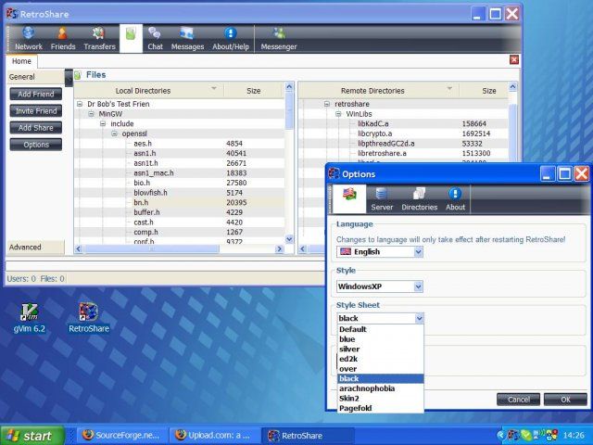
Task: Choose Skin2 style sheet option
Action: [381, 398]
